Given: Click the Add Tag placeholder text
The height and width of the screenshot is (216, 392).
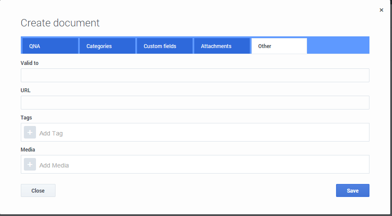Looking at the screenshot, I should click(x=51, y=133).
